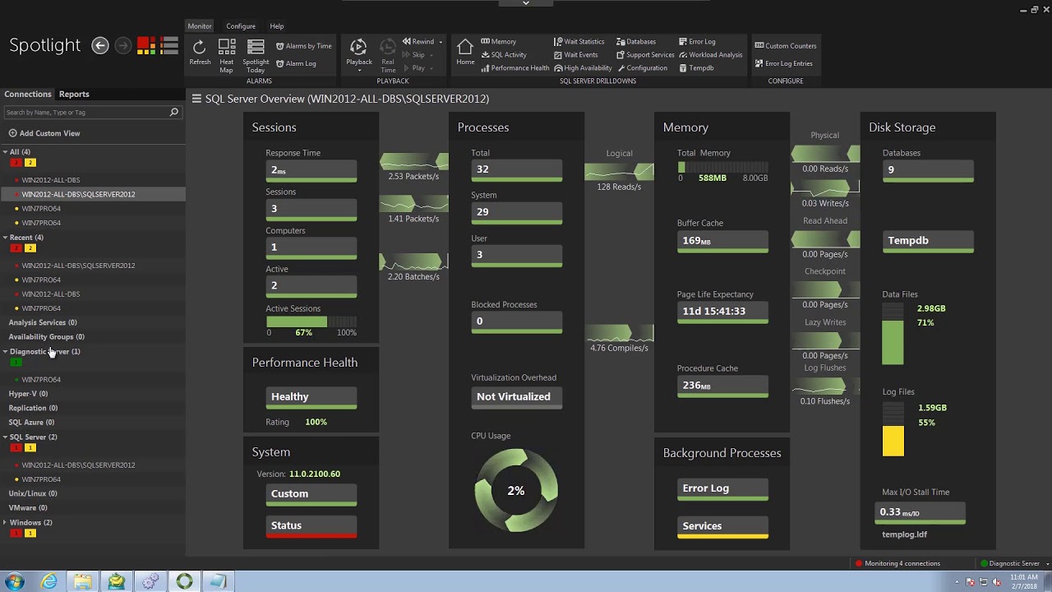Navigate back with the left arrow button
1052x592 pixels.
coord(100,46)
